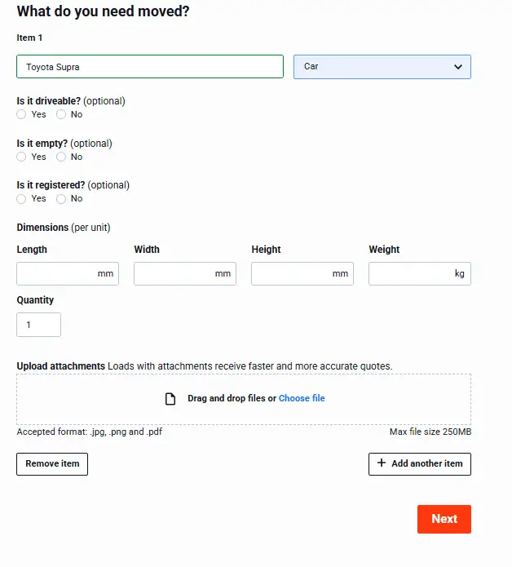Click the 'Item 1' label

click(x=29, y=38)
